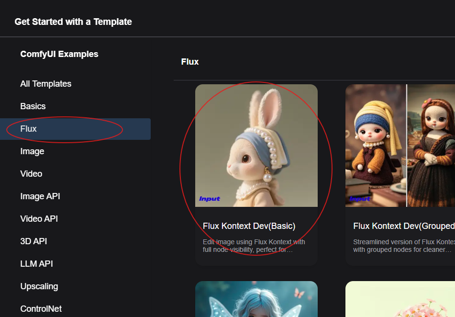Viewport: 455px width, 317px height.
Task: Click the Flux Kontext Dev(Grouped) dolls thumbnail
Action: pos(400,146)
